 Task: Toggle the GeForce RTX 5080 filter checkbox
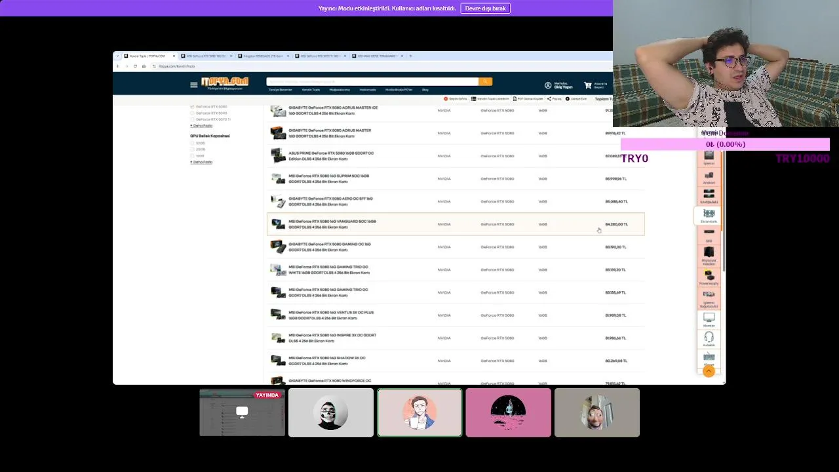192,106
